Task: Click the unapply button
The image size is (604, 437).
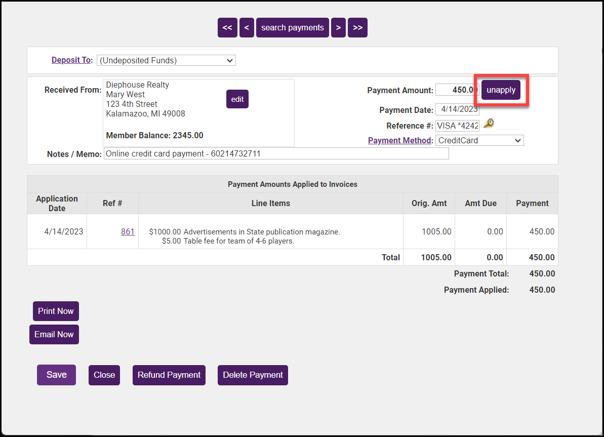Action: [x=501, y=90]
